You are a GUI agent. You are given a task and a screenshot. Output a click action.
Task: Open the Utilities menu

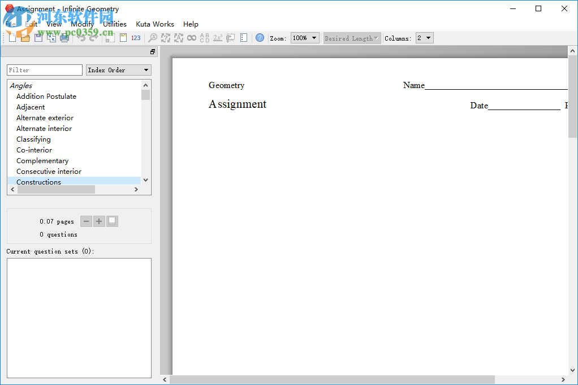115,24
